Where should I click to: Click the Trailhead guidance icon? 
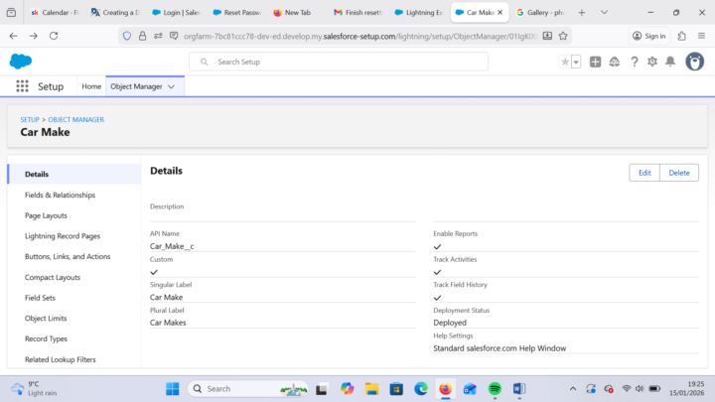coord(615,62)
